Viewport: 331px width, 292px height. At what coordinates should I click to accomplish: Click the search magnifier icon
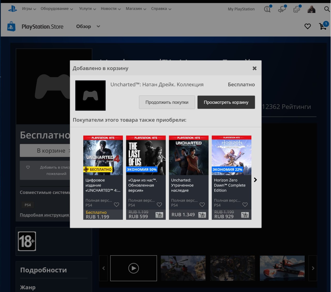click(327, 9)
